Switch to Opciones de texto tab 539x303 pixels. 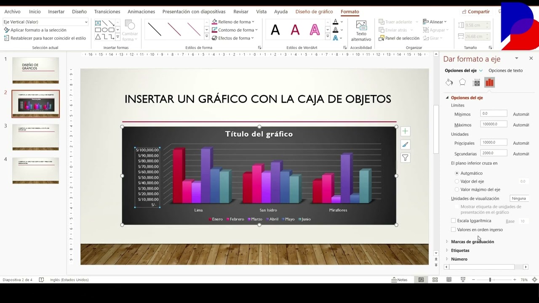coord(505,70)
